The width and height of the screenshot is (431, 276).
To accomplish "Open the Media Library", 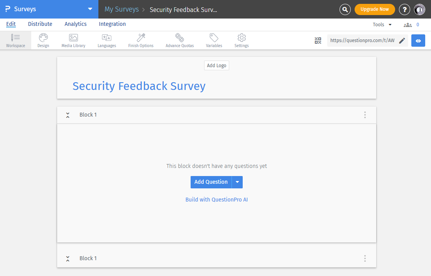I will (73, 40).
